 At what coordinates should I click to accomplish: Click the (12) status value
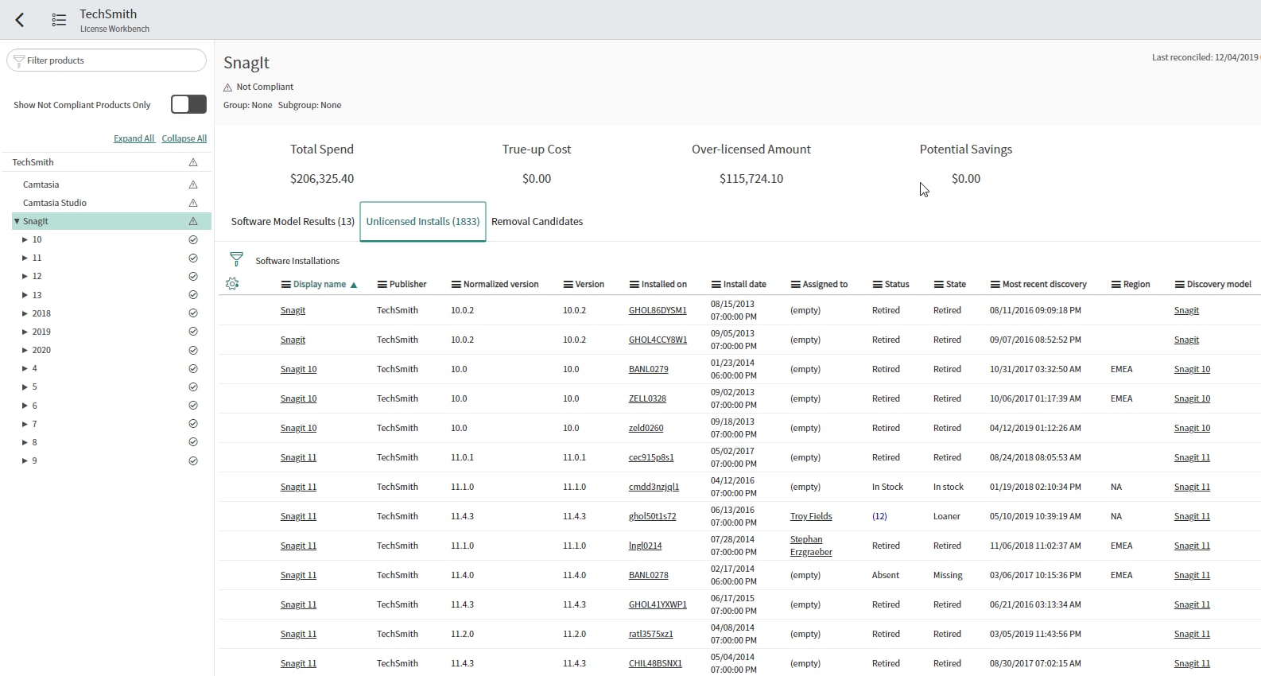click(879, 516)
